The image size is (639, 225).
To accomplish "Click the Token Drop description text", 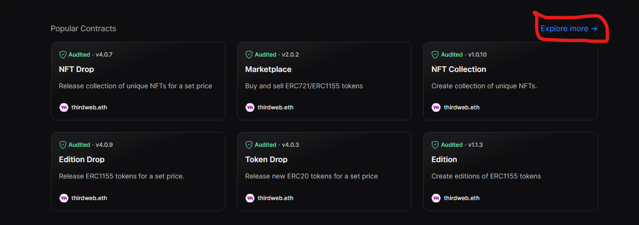I will pos(312,176).
